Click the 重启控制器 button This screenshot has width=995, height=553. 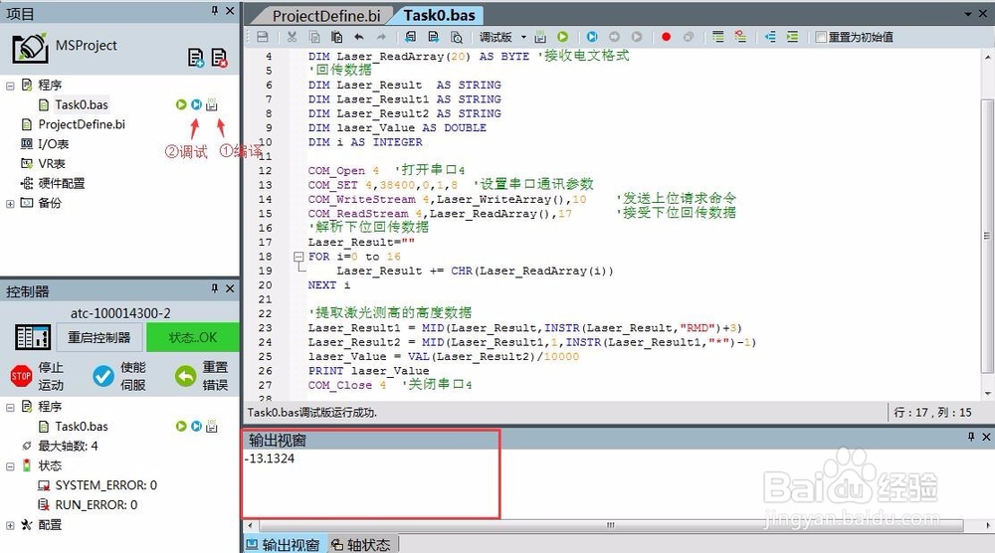point(99,337)
